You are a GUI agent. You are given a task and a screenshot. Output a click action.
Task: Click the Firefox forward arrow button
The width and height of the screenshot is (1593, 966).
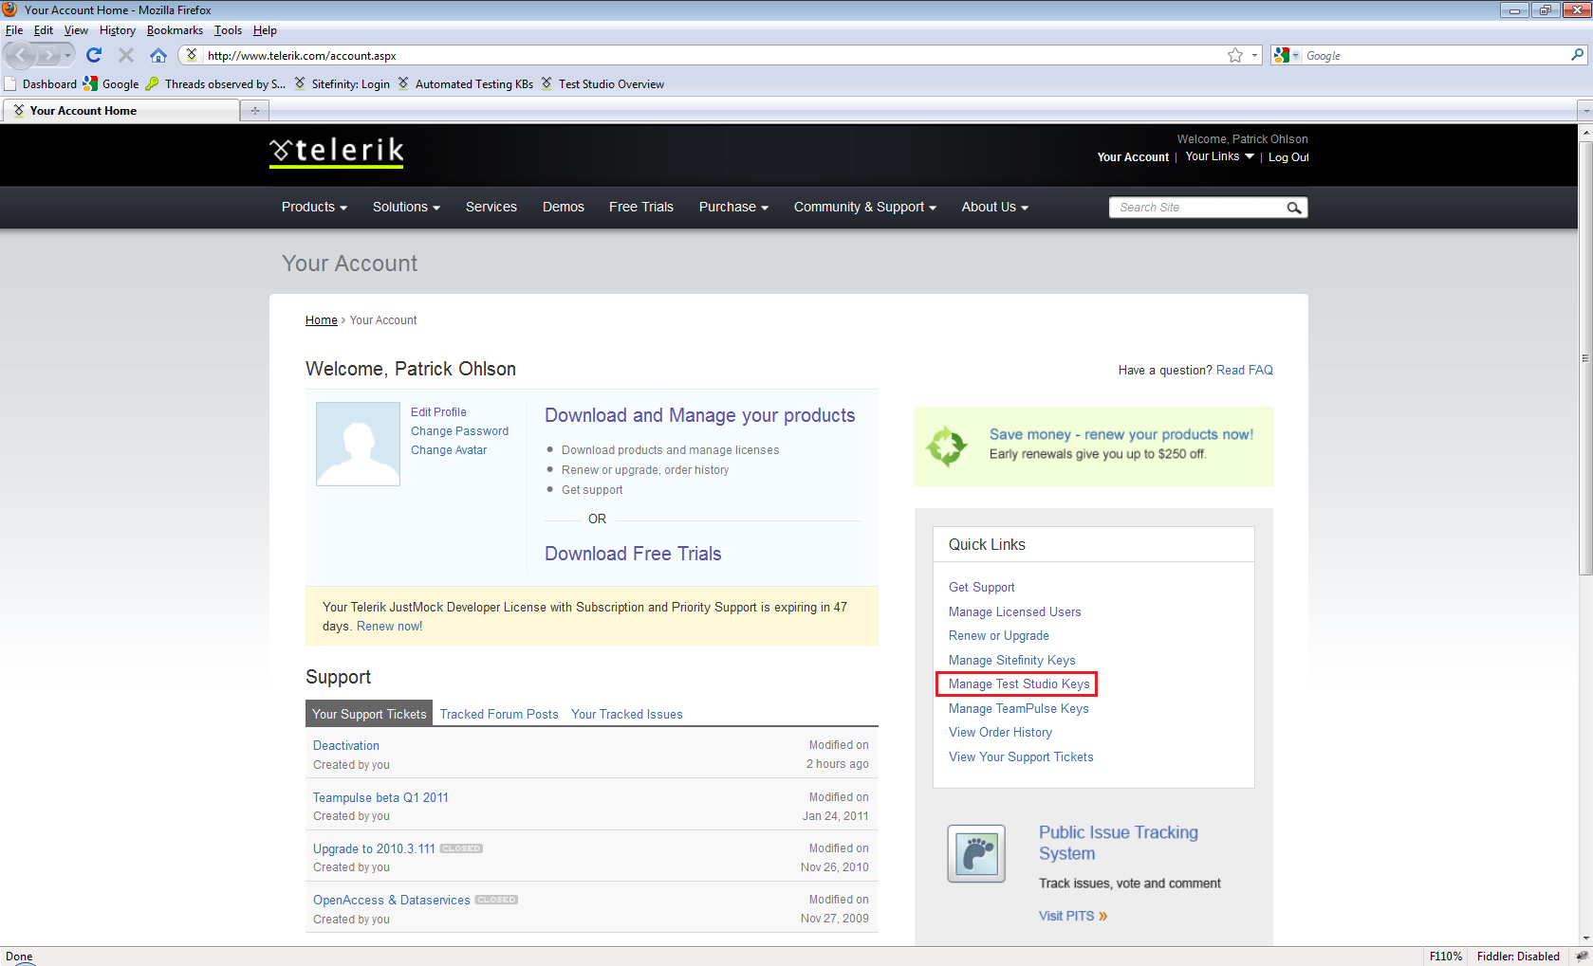coord(47,56)
